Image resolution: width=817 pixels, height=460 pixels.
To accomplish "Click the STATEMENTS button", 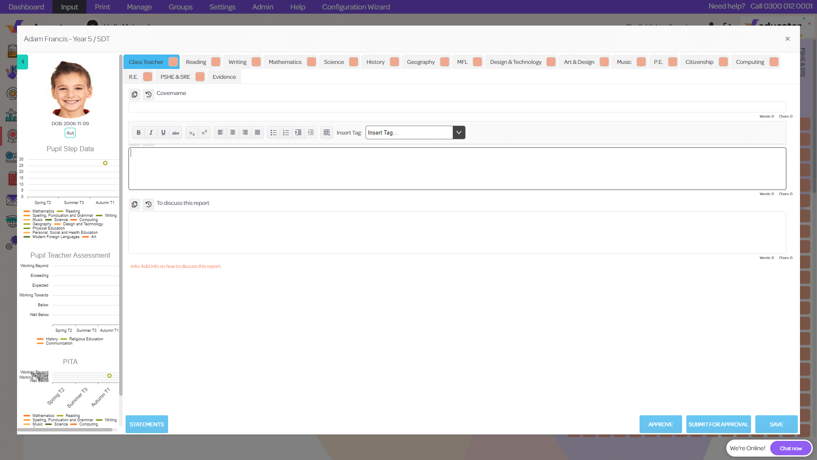I will [x=147, y=424].
